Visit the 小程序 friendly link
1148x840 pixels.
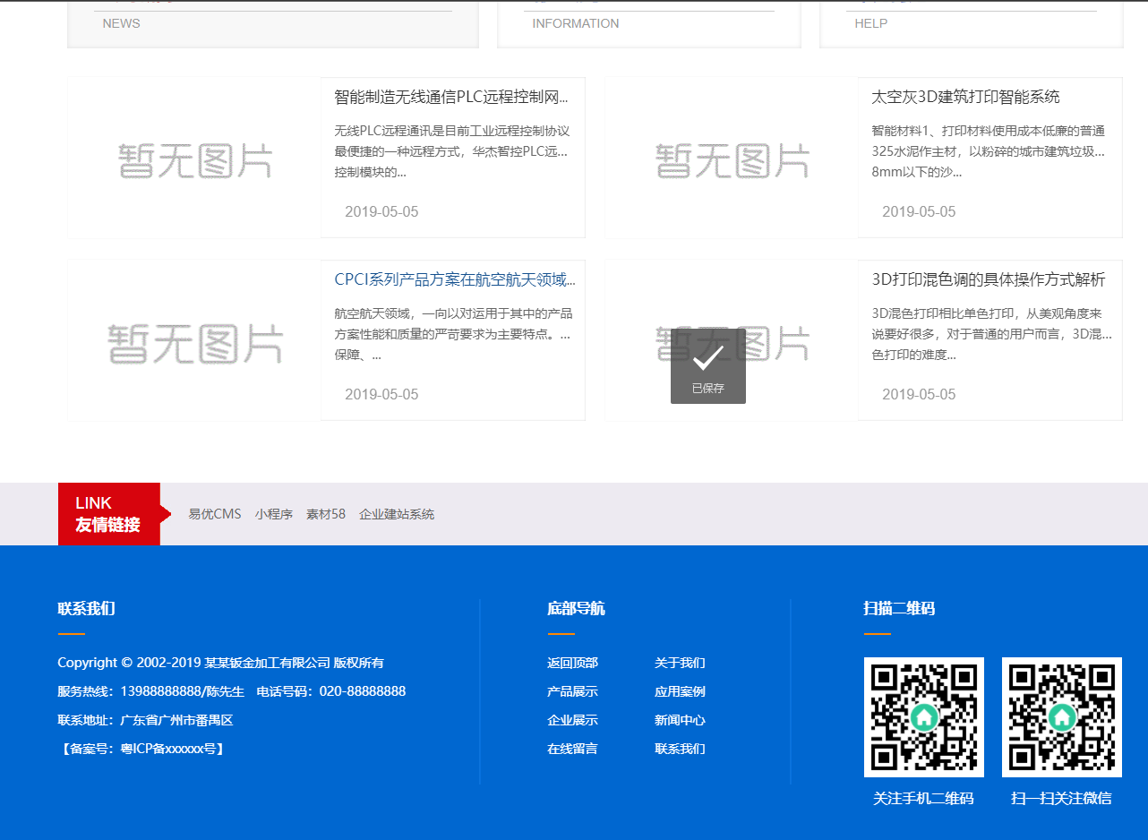[x=273, y=514]
